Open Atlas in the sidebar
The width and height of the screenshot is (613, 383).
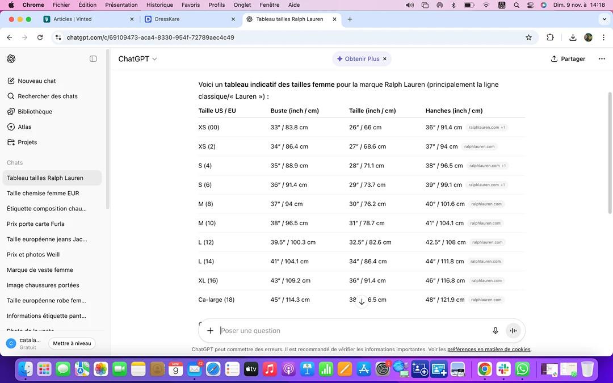19,127
